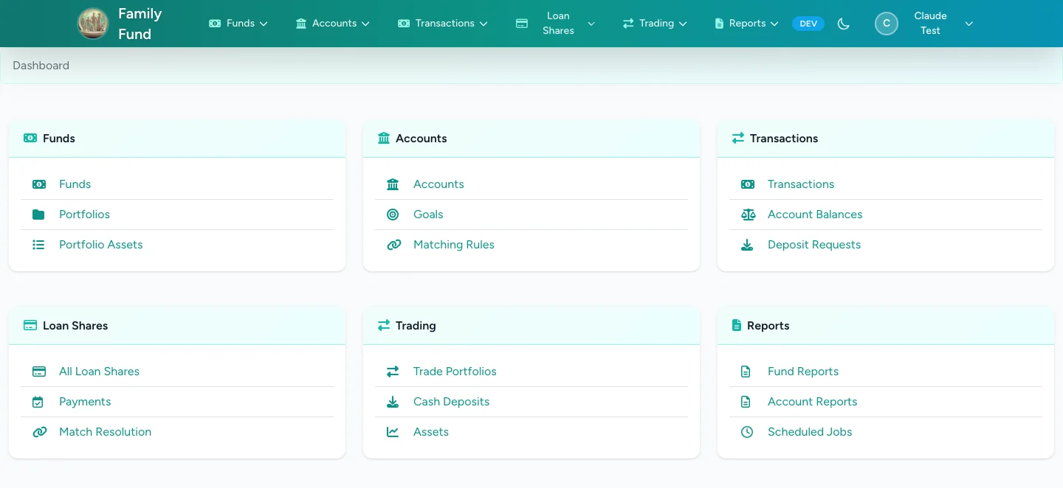Toggle dark mode with the moon icon

point(844,24)
